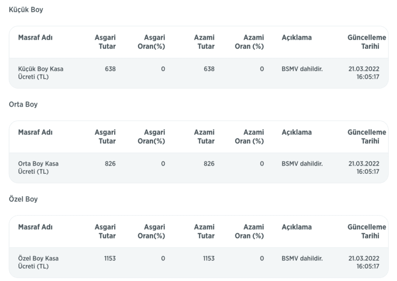Screen dimensions: 397x281
Task: Click the "Özel Boy" section heading
Action: (23, 199)
